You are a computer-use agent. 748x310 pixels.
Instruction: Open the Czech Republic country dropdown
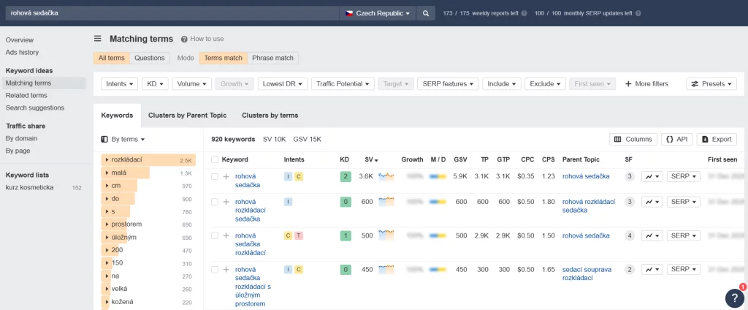click(378, 13)
